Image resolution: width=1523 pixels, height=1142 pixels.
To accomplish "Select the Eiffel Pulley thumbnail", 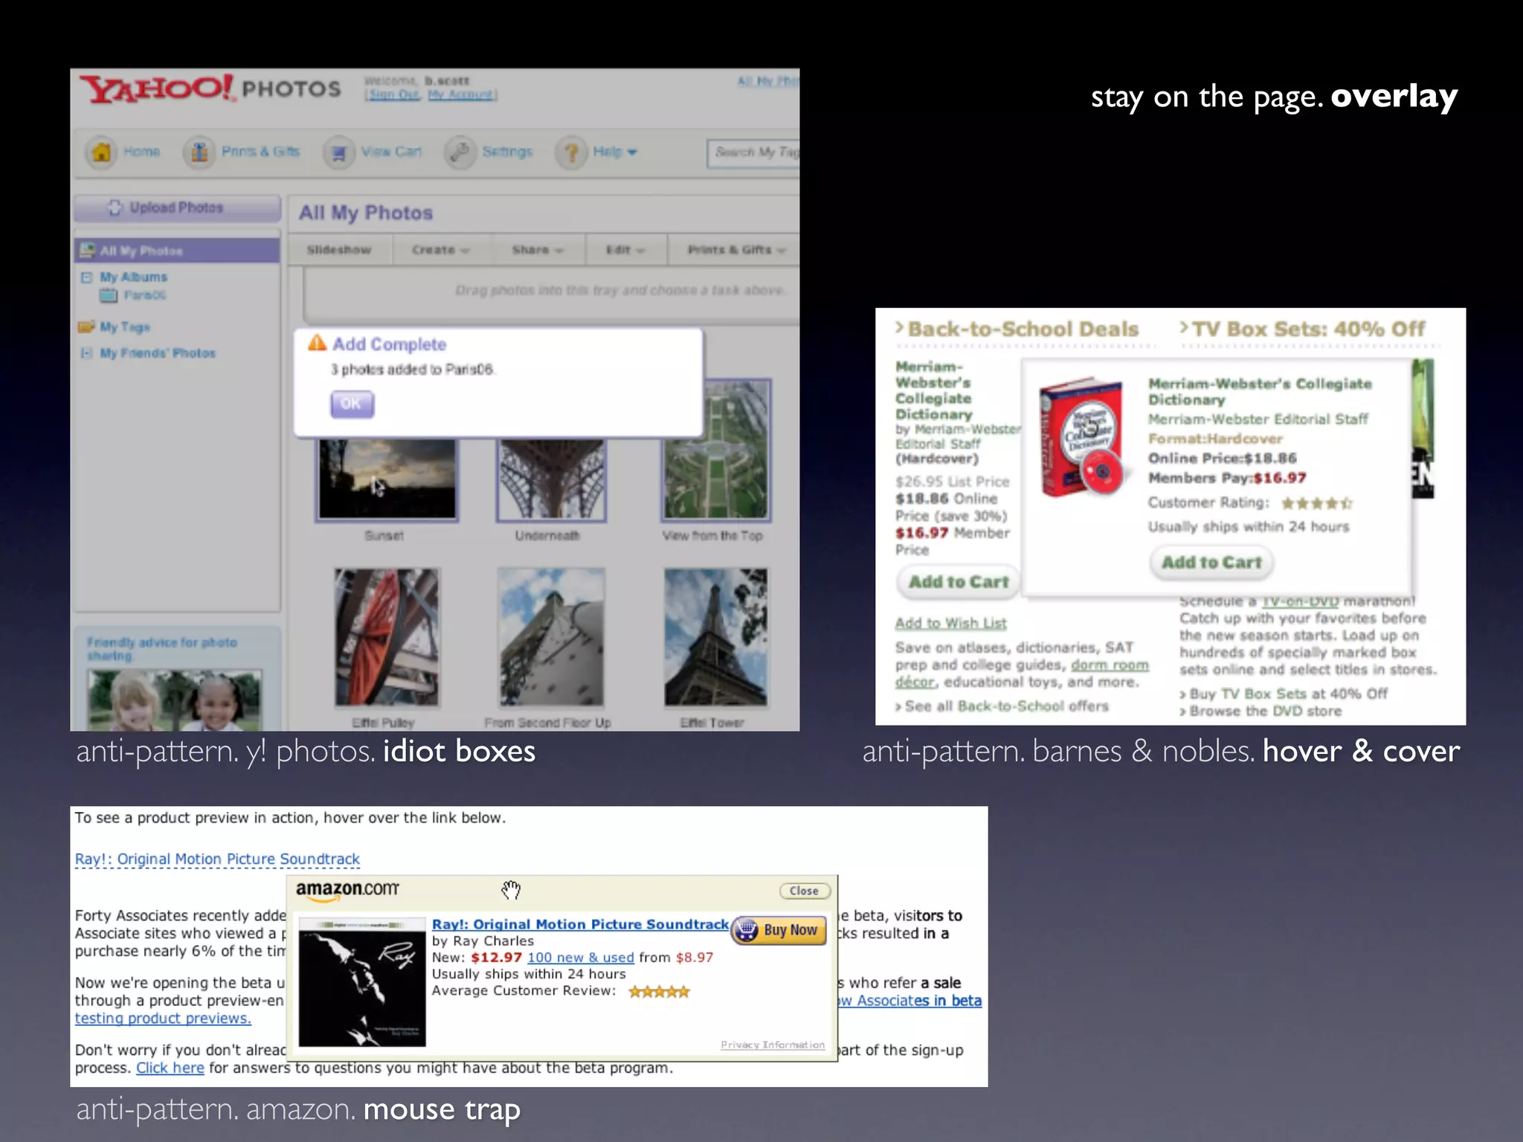I will [x=387, y=637].
